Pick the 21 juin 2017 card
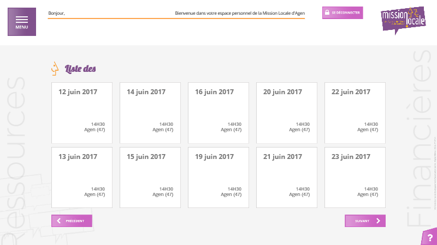 point(287,177)
